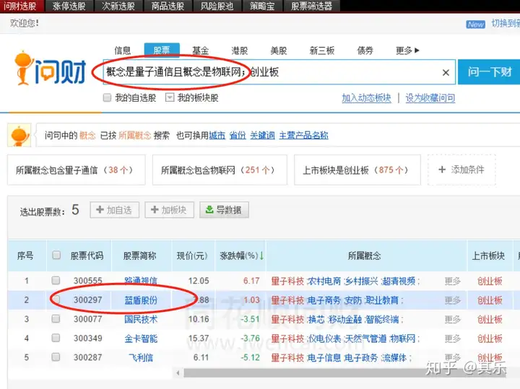Open the 美股 tab
This screenshot has width=520, height=389.
pyautogui.click(x=279, y=51)
